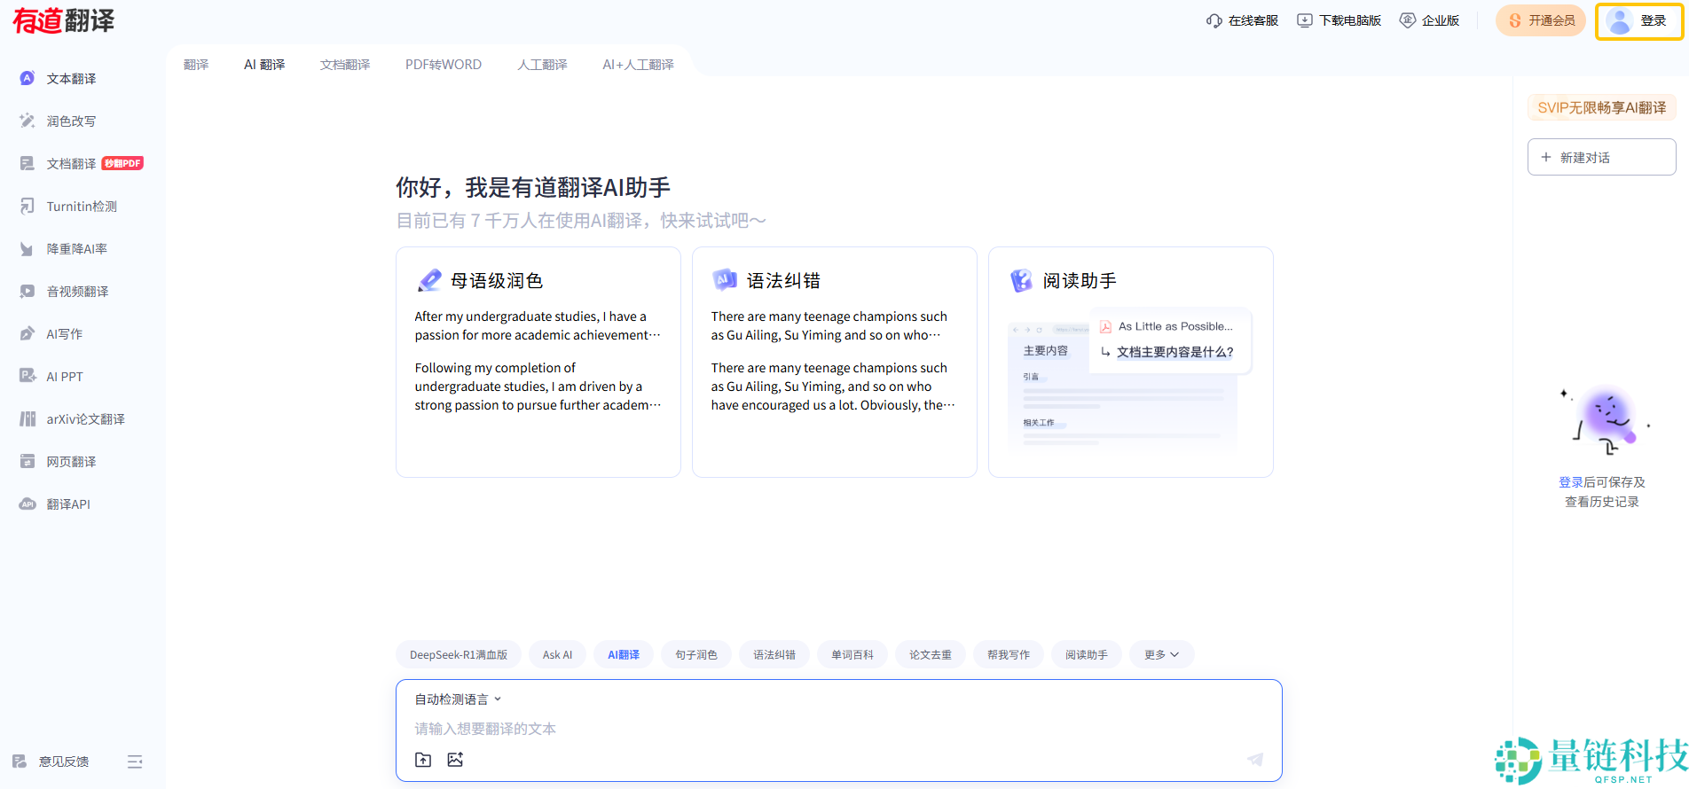Click the 母语级润色 example text
The image size is (1689, 789).
click(x=538, y=361)
